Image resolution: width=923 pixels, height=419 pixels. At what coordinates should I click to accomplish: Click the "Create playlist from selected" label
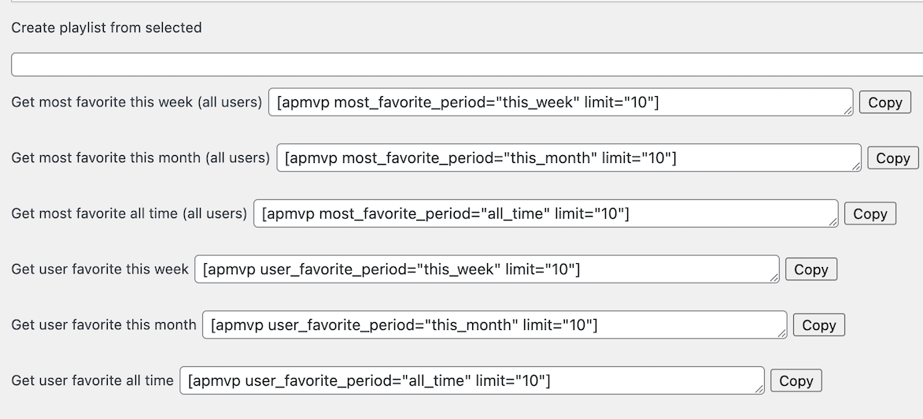[106, 28]
